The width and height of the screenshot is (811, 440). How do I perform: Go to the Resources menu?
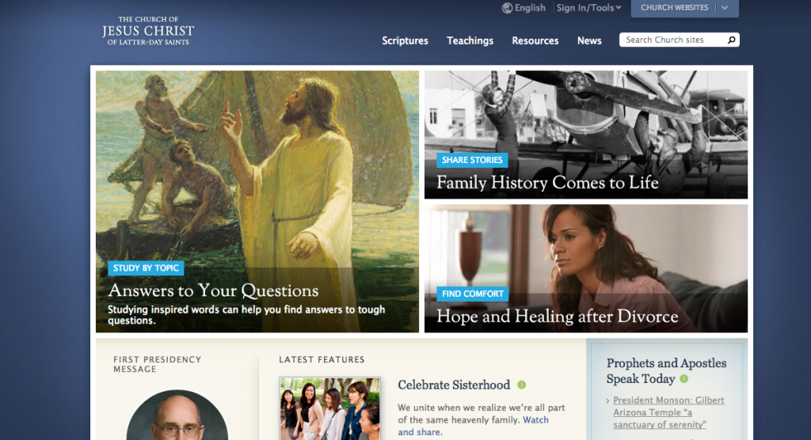coord(535,40)
